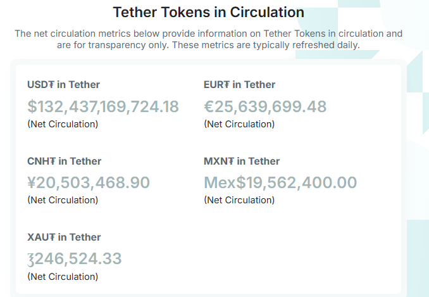Click the €25,639,699.48 circulation value
Screen dimensions: 429x297
[265, 106]
